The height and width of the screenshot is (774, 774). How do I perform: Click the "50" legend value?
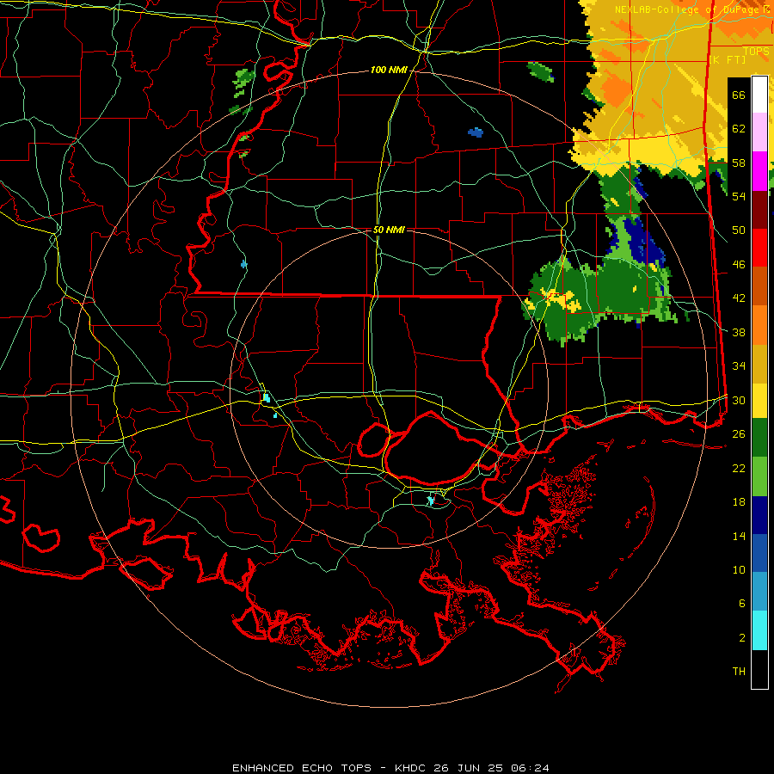tap(739, 230)
